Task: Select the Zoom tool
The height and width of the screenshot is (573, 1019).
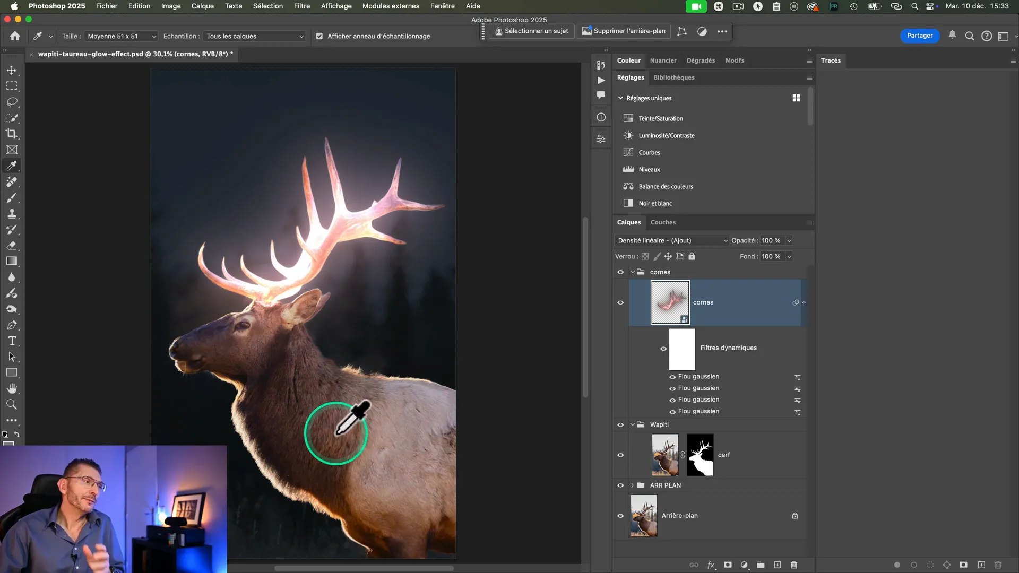Action: coord(12,405)
